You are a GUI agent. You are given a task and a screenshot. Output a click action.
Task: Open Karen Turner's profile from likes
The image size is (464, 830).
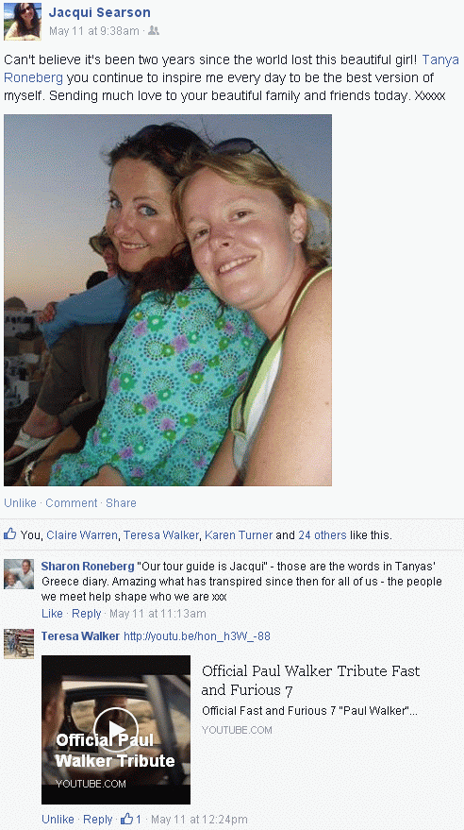pyautogui.click(x=239, y=535)
